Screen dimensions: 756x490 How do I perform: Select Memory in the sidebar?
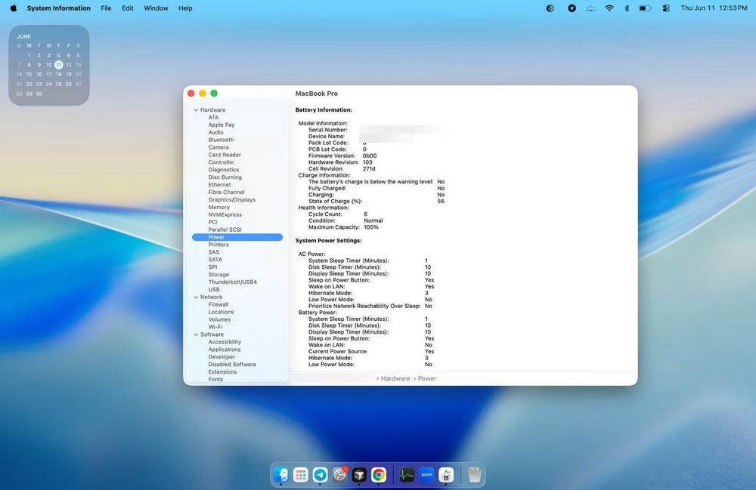tap(219, 208)
